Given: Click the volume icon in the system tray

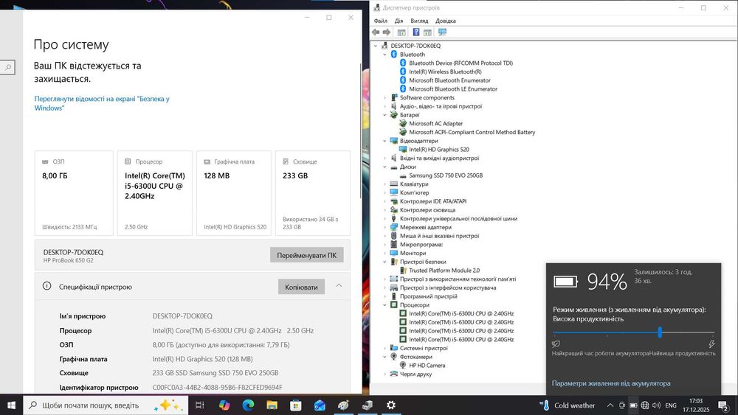Looking at the screenshot, I should pyautogui.click(x=656, y=405).
